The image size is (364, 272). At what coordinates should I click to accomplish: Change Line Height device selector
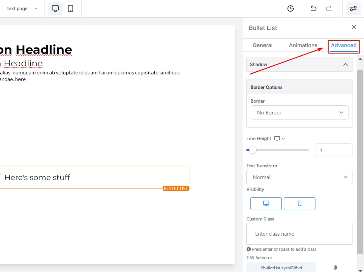click(279, 139)
